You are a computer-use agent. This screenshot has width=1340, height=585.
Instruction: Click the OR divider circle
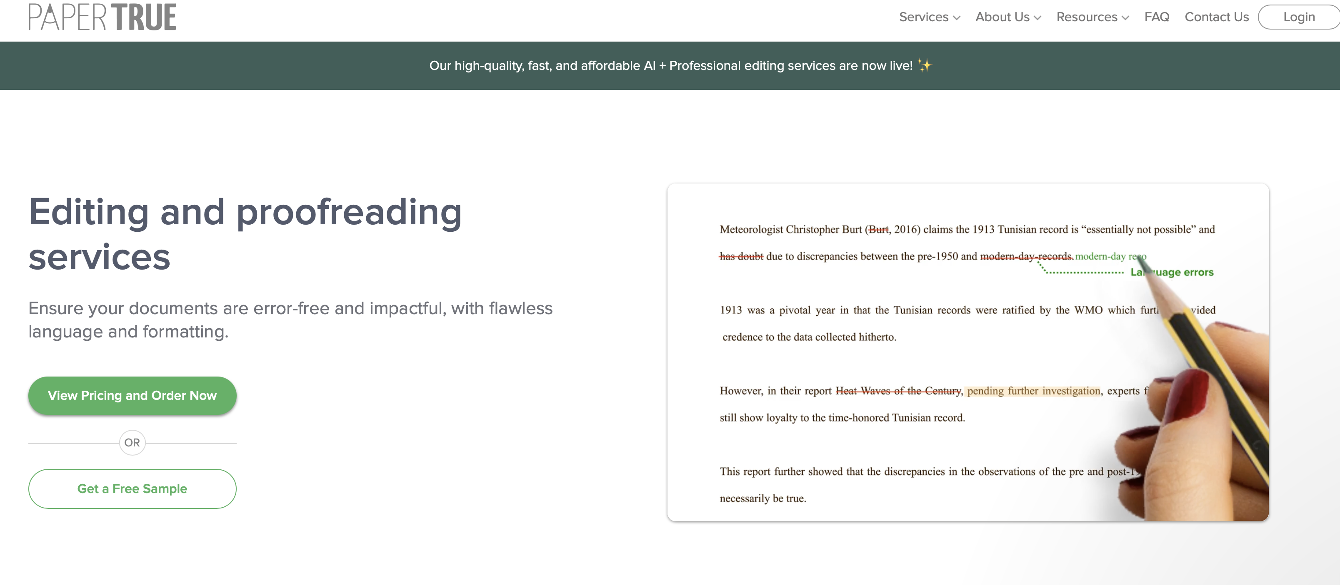pyautogui.click(x=132, y=443)
